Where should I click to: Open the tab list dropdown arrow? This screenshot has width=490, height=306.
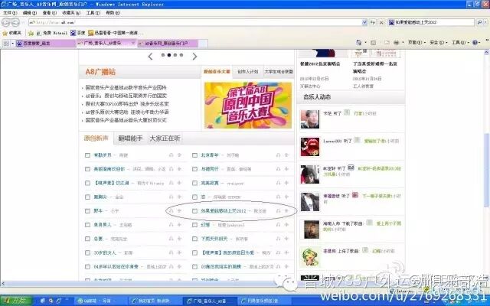click(x=13, y=43)
